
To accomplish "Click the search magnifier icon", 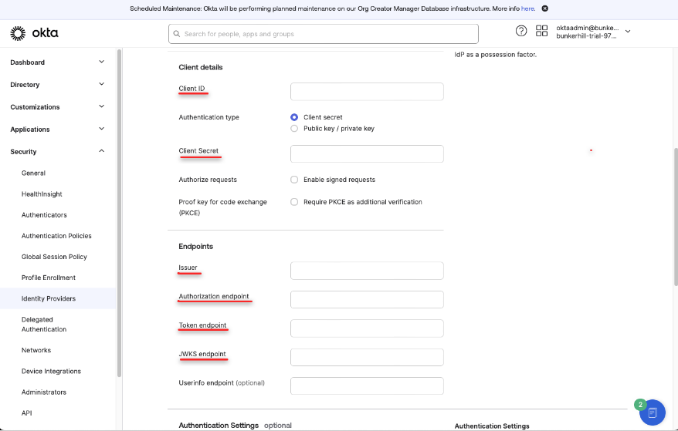I will point(176,34).
